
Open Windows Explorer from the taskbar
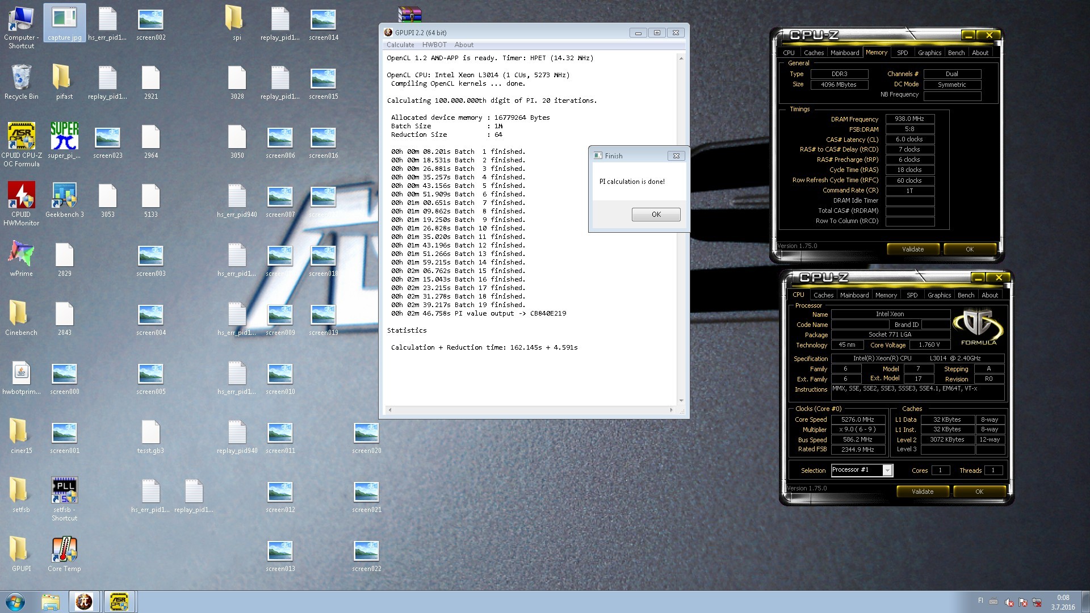click(x=50, y=602)
